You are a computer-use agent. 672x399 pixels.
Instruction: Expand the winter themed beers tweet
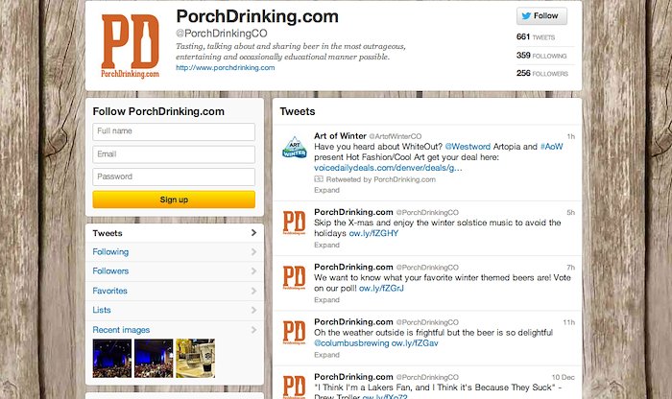(326, 299)
